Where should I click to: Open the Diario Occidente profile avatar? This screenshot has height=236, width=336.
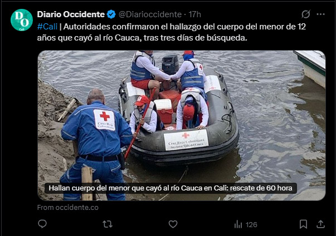pos(22,20)
